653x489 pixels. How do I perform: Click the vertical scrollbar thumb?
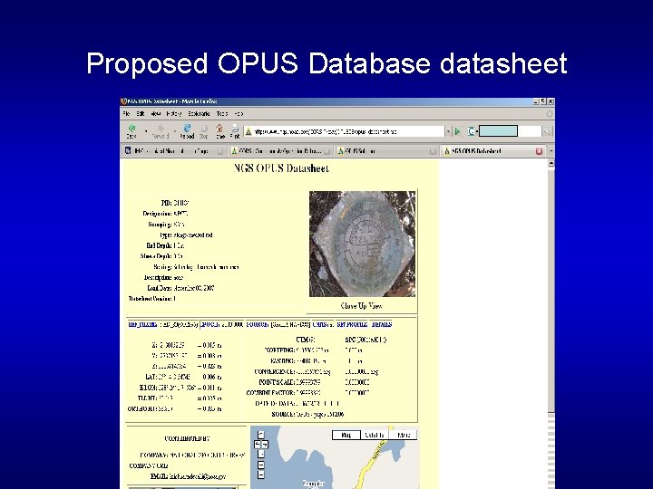551,291
